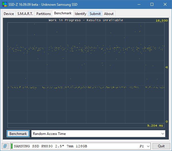Click the Work in Progress warning text

[86, 20]
